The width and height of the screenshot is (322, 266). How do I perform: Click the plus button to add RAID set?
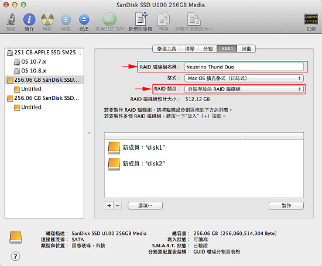coord(109,206)
